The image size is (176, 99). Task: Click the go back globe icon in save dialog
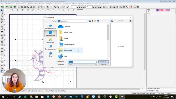[90, 21]
